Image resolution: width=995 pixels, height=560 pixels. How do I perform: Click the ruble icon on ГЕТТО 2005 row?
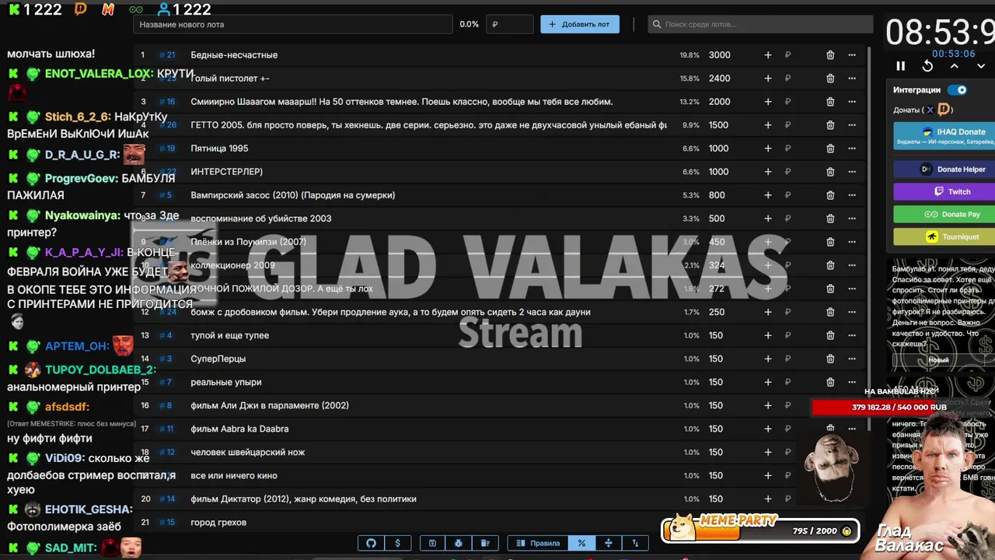pos(787,125)
